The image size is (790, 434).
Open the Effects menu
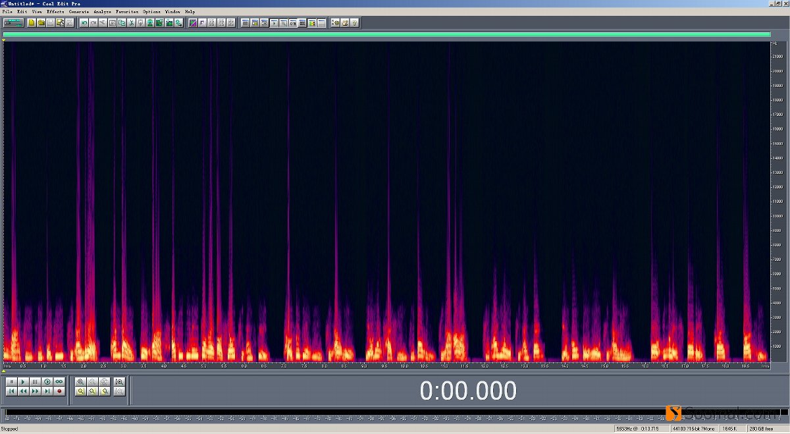click(x=55, y=12)
